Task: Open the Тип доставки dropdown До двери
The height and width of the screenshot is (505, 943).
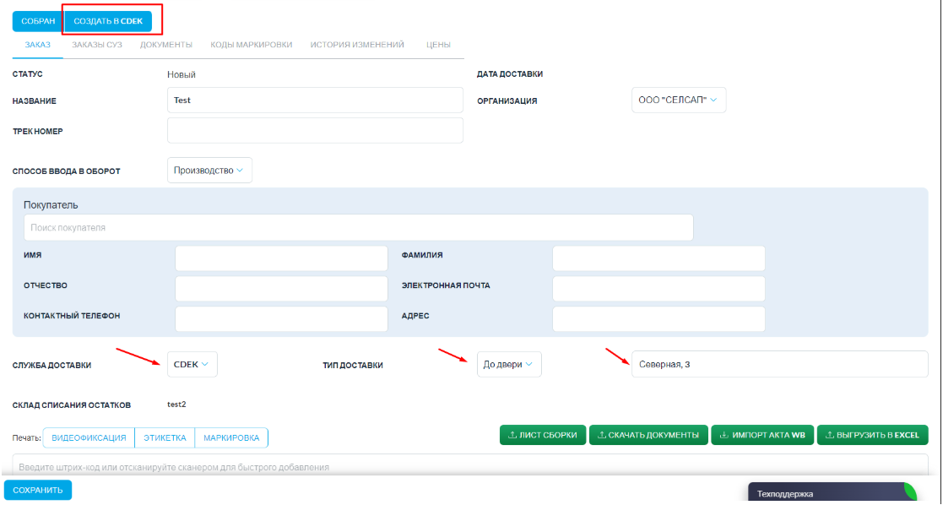Action: click(x=508, y=364)
